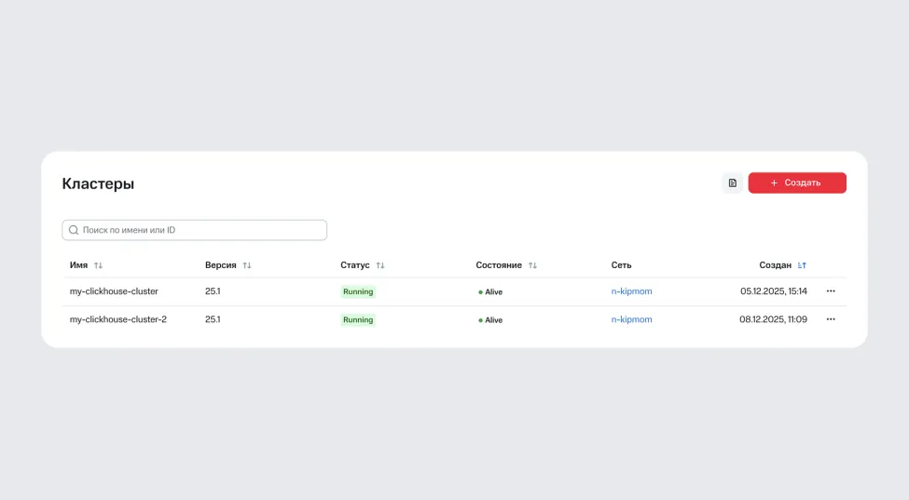Open my-clickhouse-cluster-2 row
909x500 pixels.
pyautogui.click(x=118, y=319)
